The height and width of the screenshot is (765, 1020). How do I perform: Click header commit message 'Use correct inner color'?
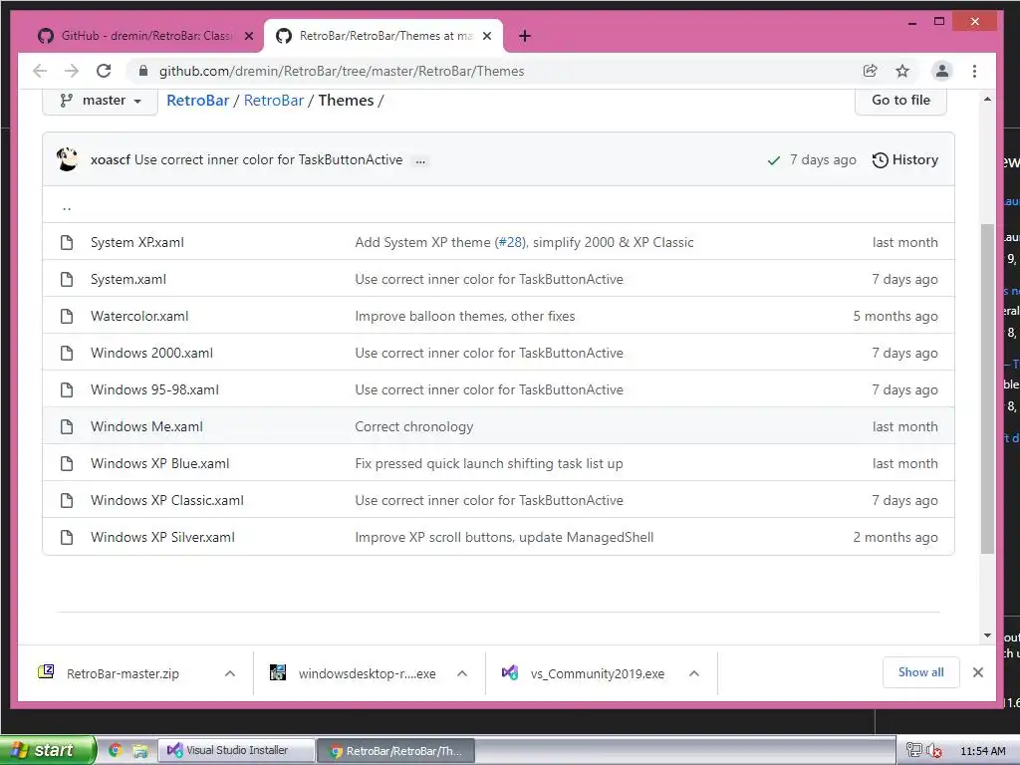point(269,160)
